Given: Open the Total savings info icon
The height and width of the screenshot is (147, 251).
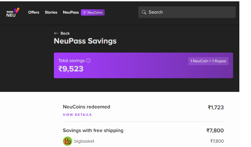Looking at the screenshot, I should (x=88, y=61).
